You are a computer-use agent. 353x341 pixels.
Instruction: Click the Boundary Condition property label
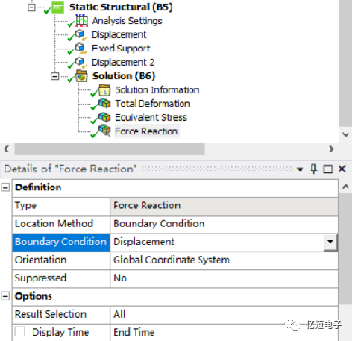coord(60,242)
